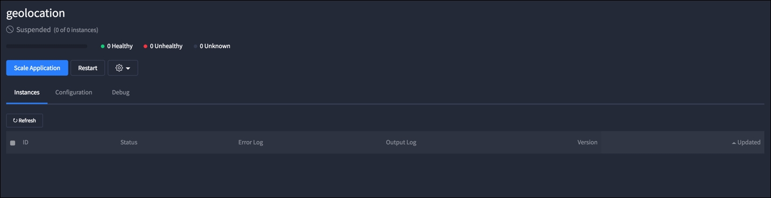This screenshot has height=198, width=771.
Task: Open the caret dropdown next to gear
Action: click(128, 69)
